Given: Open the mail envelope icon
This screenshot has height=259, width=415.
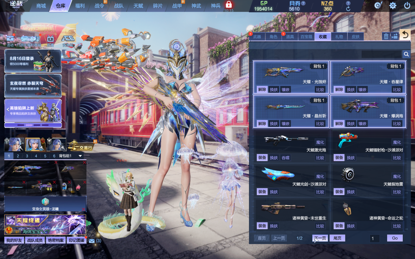Looking at the screenshot, I should 92,241.
